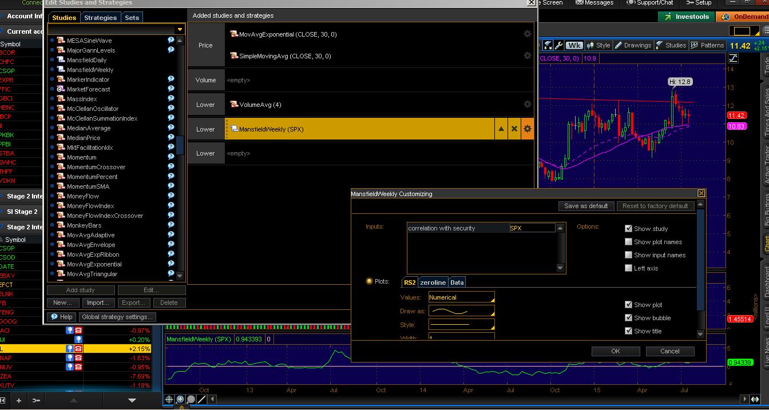Uncheck the Show study checkbox

629,229
